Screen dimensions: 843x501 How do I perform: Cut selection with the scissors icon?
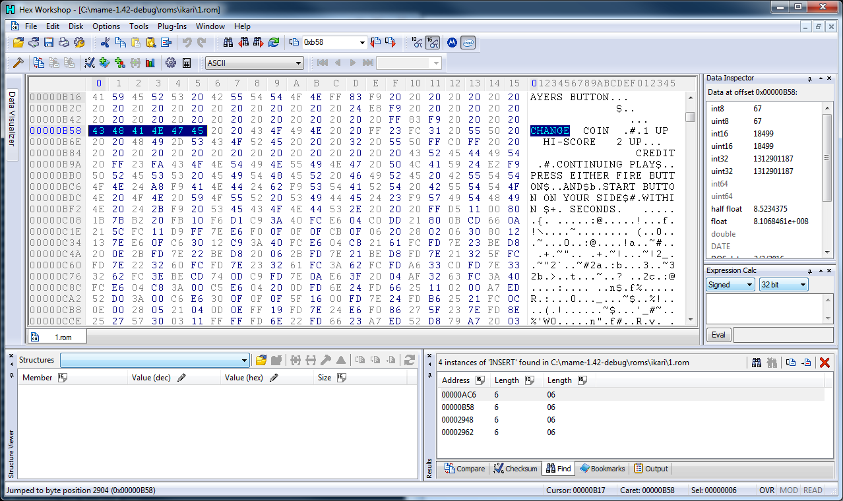(105, 43)
